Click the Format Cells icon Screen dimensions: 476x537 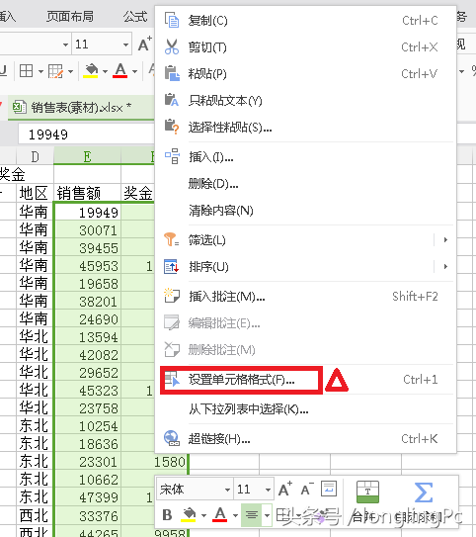pos(172,379)
